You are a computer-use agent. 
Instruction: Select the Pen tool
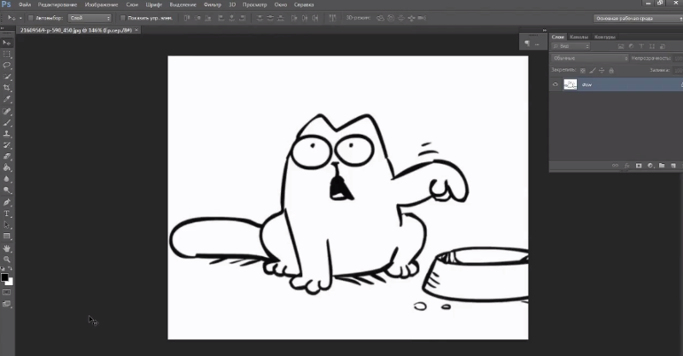pyautogui.click(x=7, y=202)
